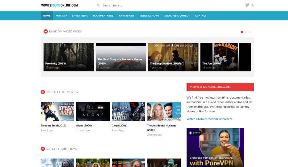
Task: Select the second carousel dot
Action: [x=245, y=32]
